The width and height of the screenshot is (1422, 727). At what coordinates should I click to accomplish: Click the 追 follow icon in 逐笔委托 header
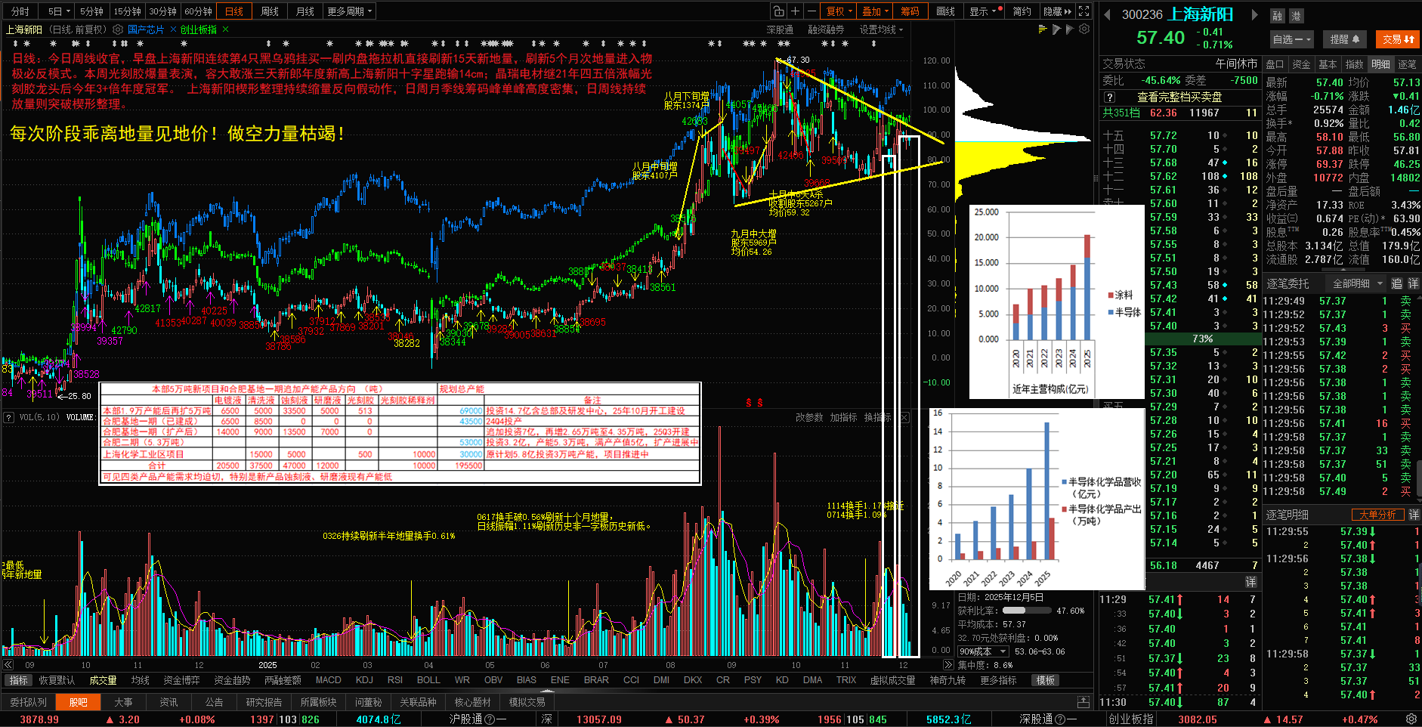(x=1397, y=283)
